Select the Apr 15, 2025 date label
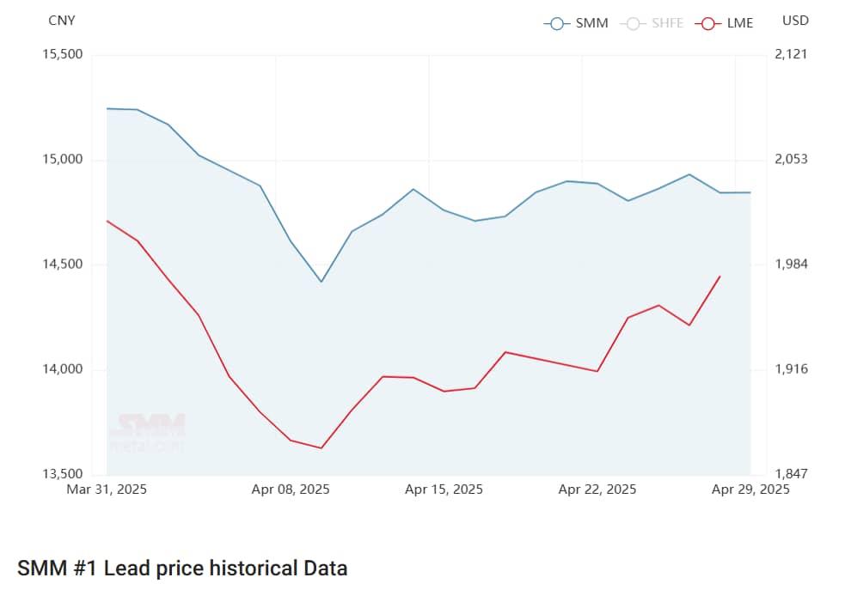 pos(444,490)
